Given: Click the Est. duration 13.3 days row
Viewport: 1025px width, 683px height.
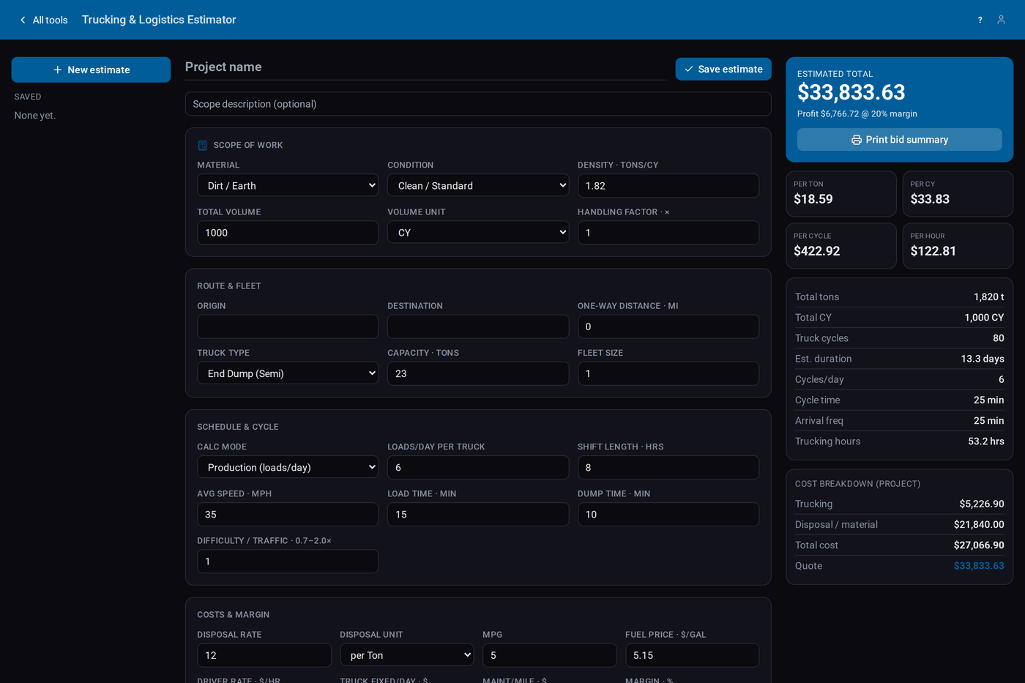Looking at the screenshot, I should [899, 359].
